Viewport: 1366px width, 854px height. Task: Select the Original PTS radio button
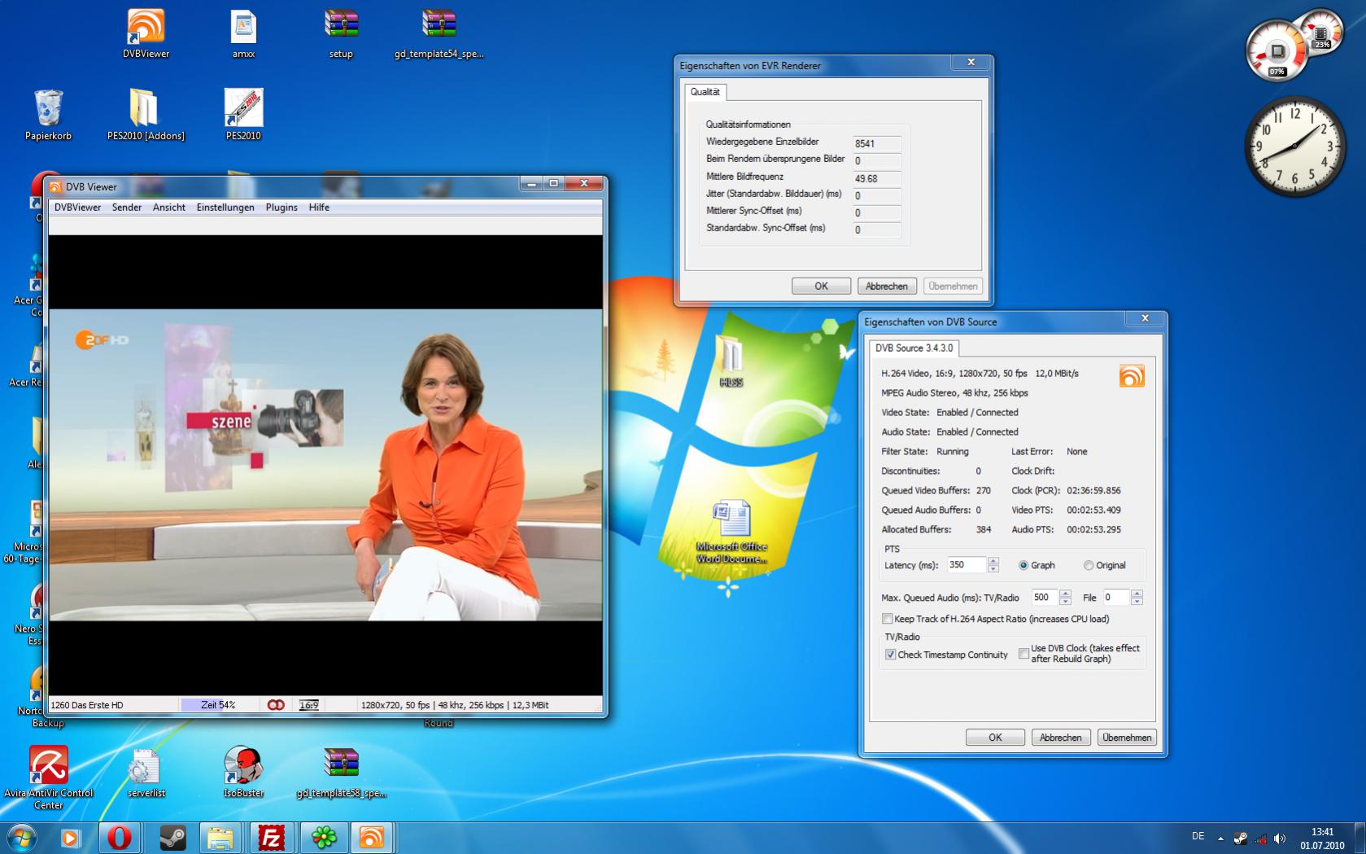(1088, 565)
